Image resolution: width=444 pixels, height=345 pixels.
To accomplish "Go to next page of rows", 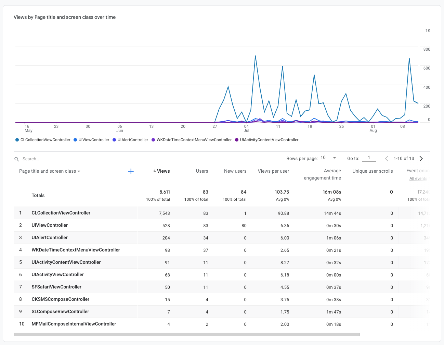I will 421,159.
